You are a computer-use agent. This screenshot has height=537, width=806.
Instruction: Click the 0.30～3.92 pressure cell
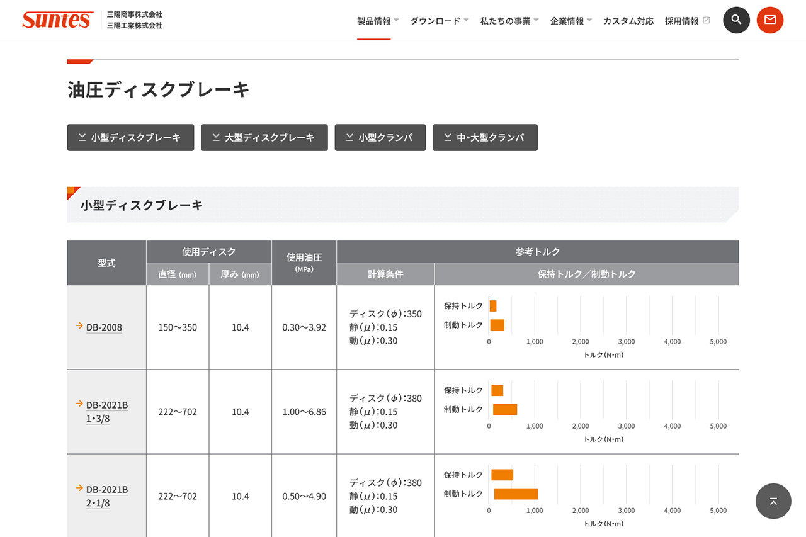pyautogui.click(x=304, y=327)
